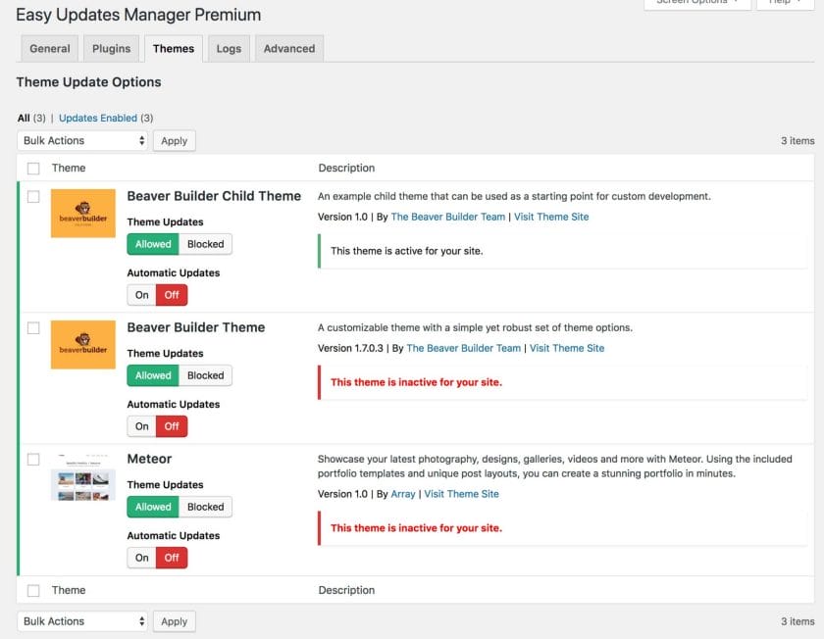Click the Meteor theme title
This screenshot has width=824, height=639.
pyautogui.click(x=149, y=459)
